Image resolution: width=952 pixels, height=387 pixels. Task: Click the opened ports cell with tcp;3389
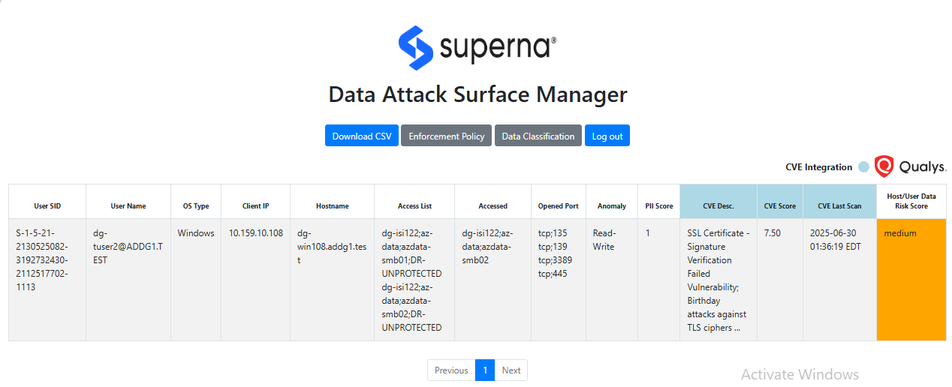point(559,280)
